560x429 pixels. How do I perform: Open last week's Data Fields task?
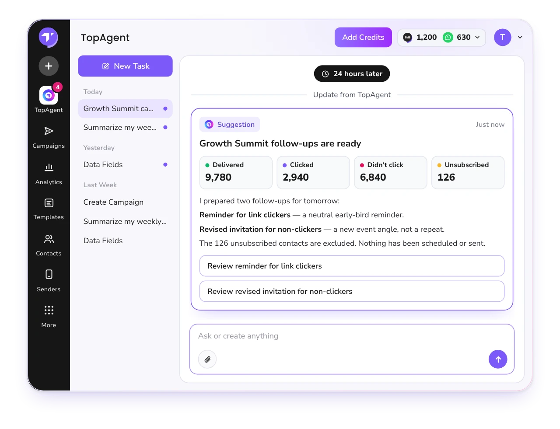(125, 241)
